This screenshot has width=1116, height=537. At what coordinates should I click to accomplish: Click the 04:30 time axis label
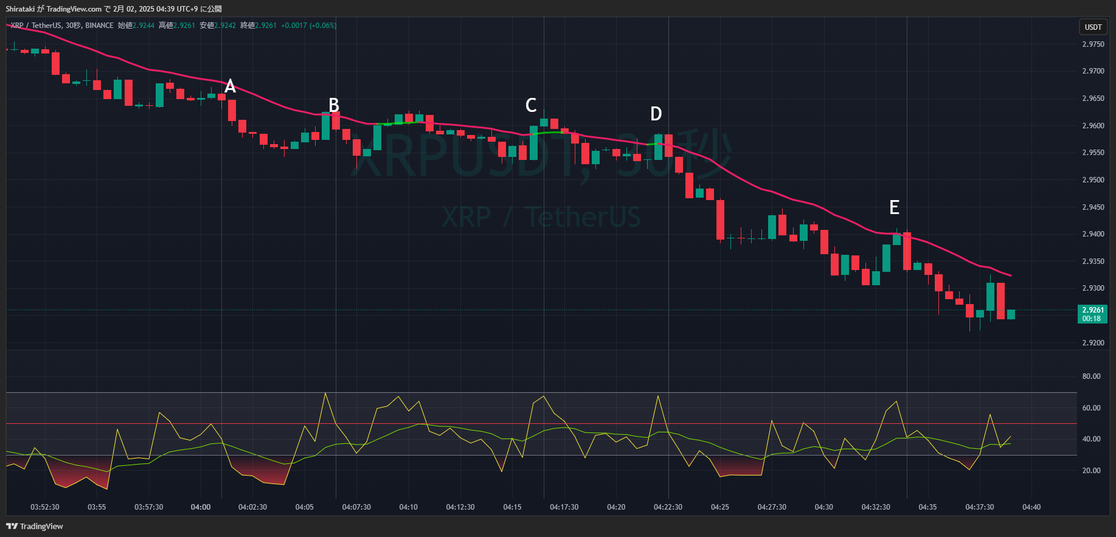pyautogui.click(x=824, y=507)
